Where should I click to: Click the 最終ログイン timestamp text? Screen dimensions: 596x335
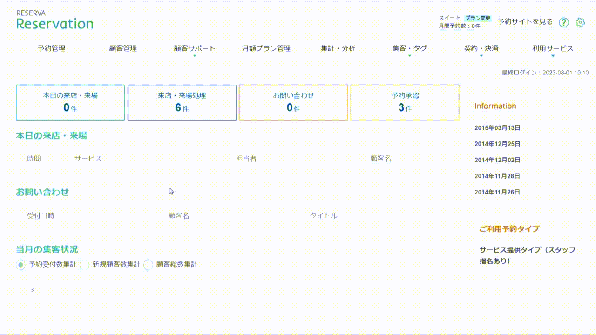[x=545, y=73]
